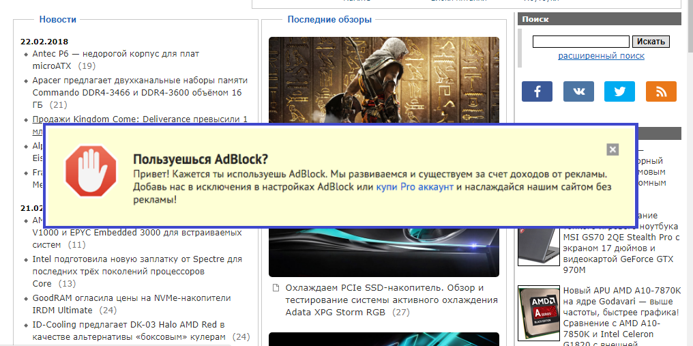The width and height of the screenshot is (693, 346).
Task: Open the расширенный поиск link
Action: coord(601,56)
